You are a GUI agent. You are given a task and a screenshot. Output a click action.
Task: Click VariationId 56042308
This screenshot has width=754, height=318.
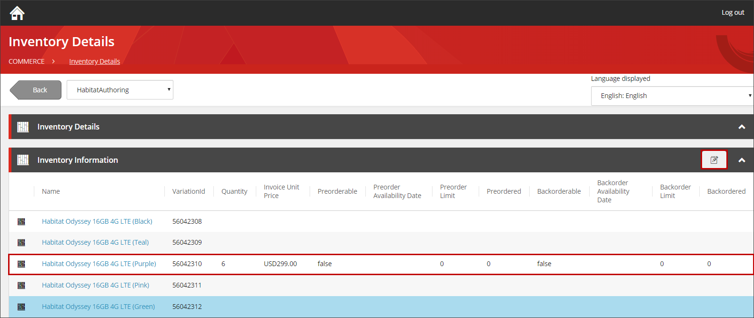pyautogui.click(x=187, y=221)
